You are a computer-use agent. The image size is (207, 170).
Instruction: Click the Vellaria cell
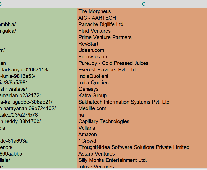142,128
